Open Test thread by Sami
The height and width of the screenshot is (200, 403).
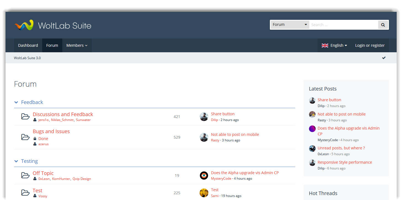(x=215, y=190)
